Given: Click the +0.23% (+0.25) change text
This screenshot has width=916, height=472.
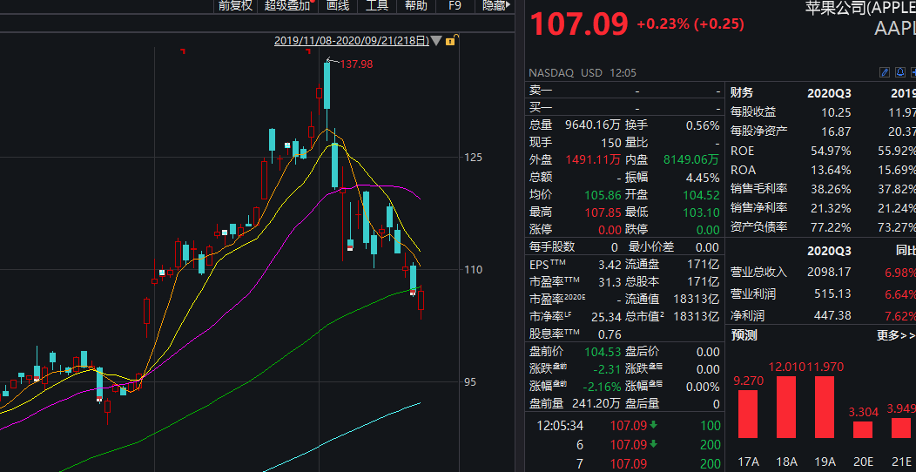Looking at the screenshot, I should pyautogui.click(x=690, y=24).
